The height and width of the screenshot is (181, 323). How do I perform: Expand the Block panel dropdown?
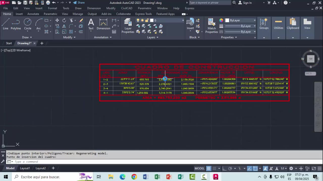click(194, 37)
